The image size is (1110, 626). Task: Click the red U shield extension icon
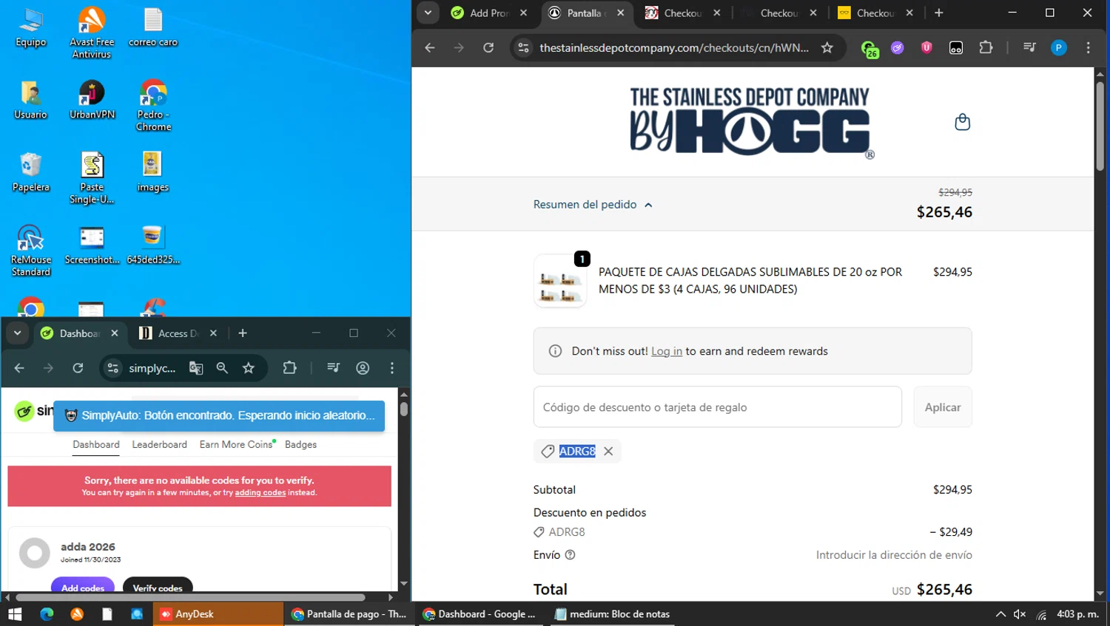pyautogui.click(x=926, y=48)
